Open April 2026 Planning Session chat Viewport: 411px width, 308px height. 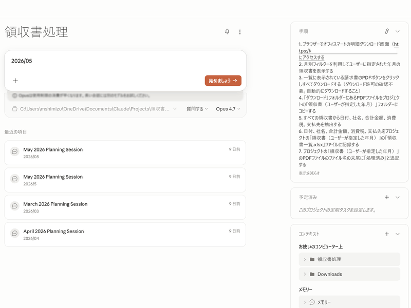[125, 235]
